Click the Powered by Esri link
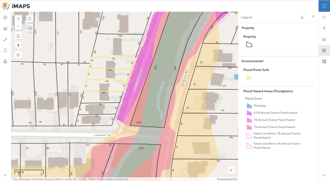Screen dimensions: 330x181 [226, 179]
